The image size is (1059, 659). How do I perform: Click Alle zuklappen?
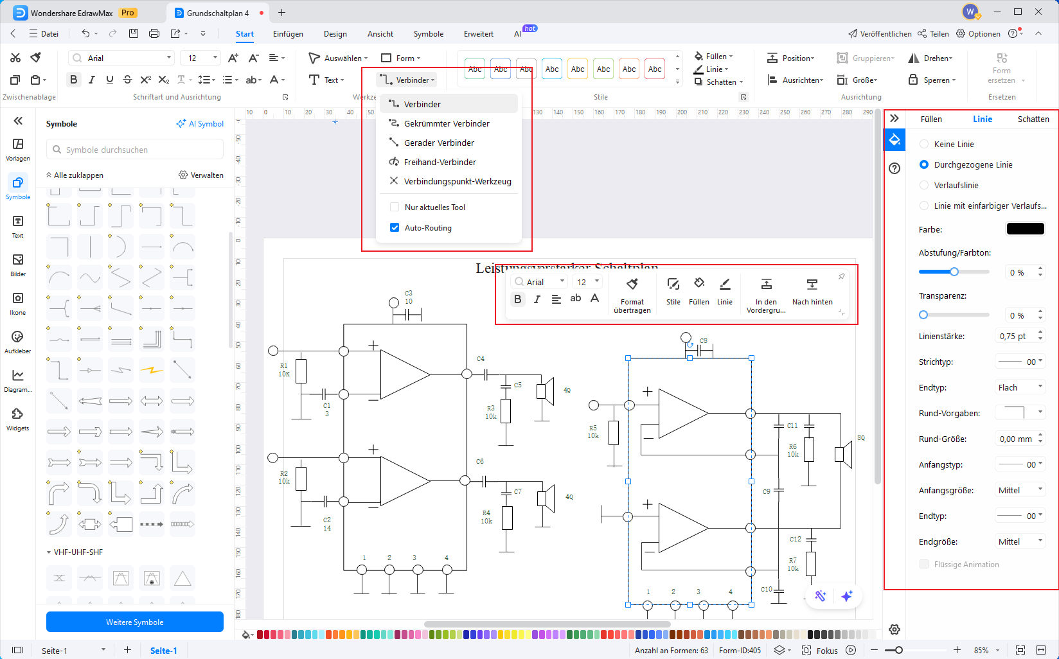[75, 175]
